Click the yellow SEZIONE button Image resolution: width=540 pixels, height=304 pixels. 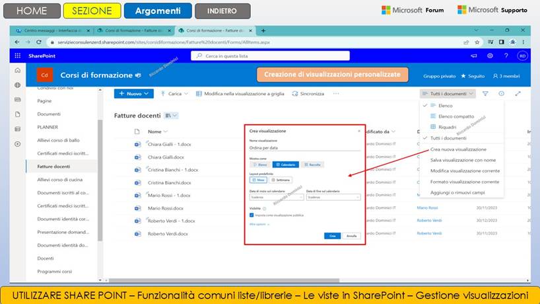pos(92,11)
